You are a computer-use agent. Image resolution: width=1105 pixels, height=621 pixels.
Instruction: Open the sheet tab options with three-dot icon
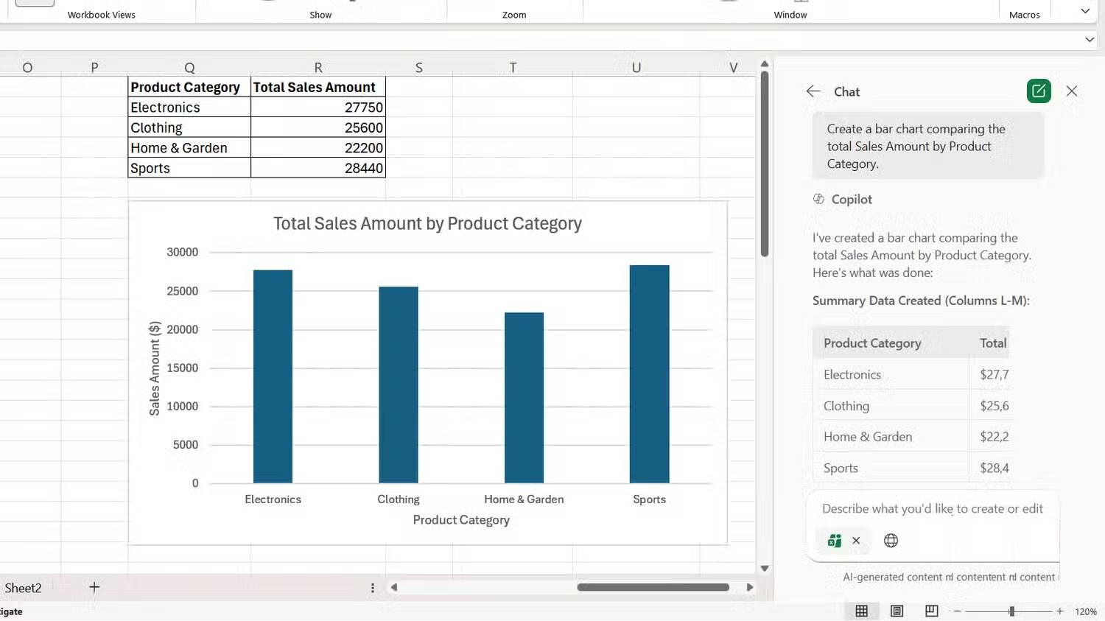click(373, 587)
